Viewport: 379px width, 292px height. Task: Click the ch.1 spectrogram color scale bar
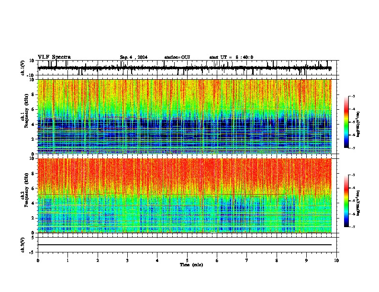pyautogui.click(x=346, y=122)
